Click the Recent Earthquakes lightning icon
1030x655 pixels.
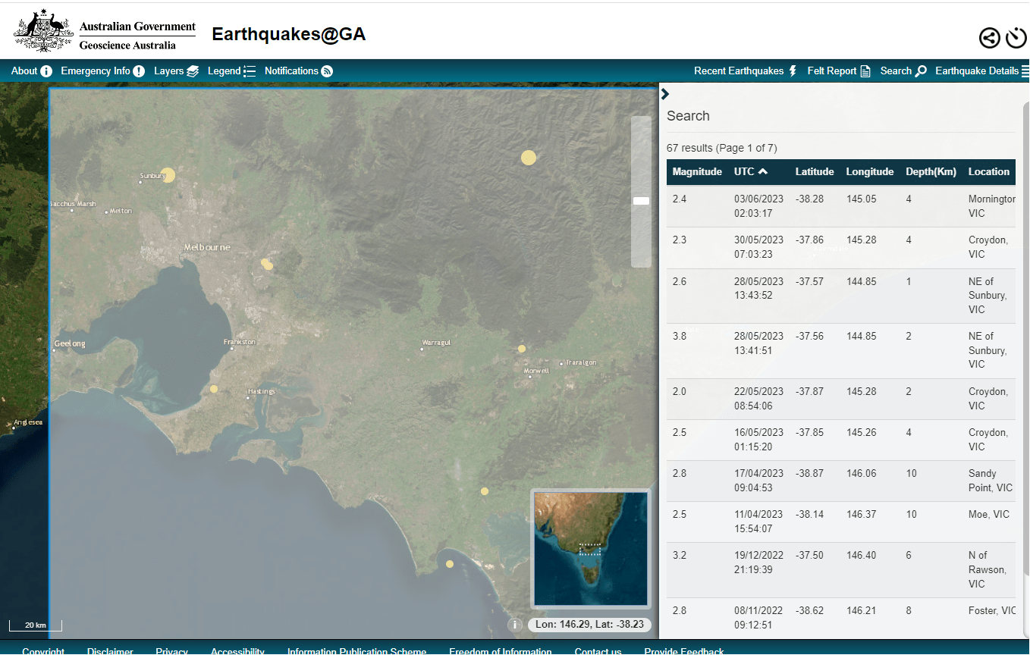click(x=792, y=71)
